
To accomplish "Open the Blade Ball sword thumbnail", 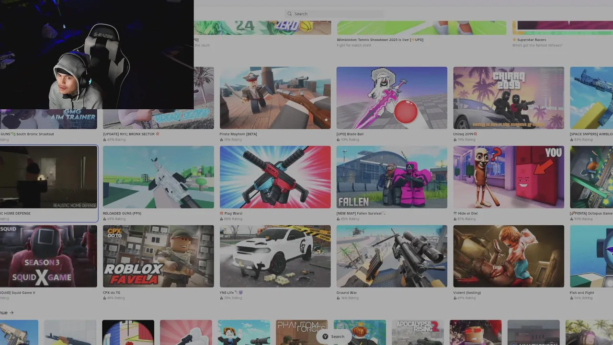I will point(392,98).
